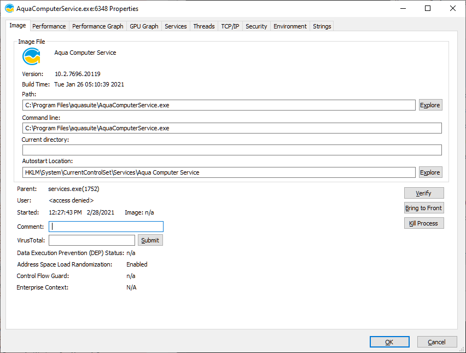Confirm the dialog with OK
466x353 pixels.
point(389,342)
